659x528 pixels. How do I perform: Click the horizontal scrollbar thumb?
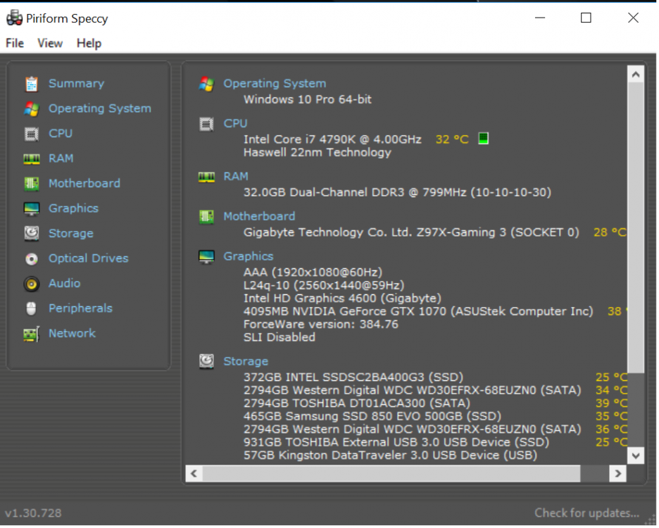tap(392, 475)
